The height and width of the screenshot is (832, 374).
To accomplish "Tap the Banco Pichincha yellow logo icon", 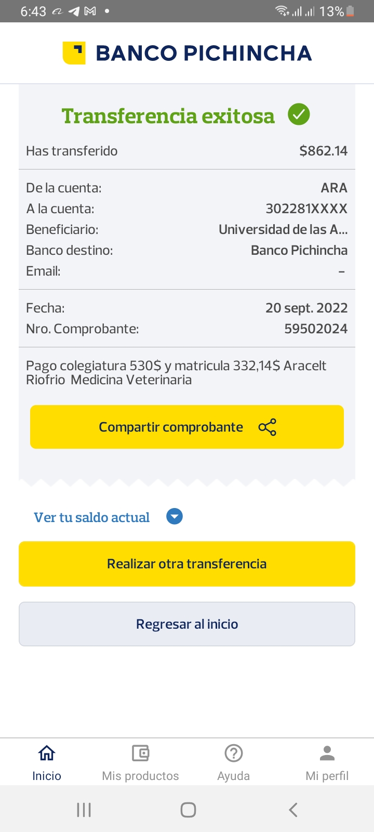I will click(x=74, y=53).
